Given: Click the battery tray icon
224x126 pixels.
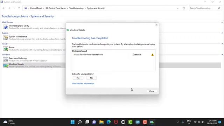Looking at the screenshot, I should click(x=203, y=122).
